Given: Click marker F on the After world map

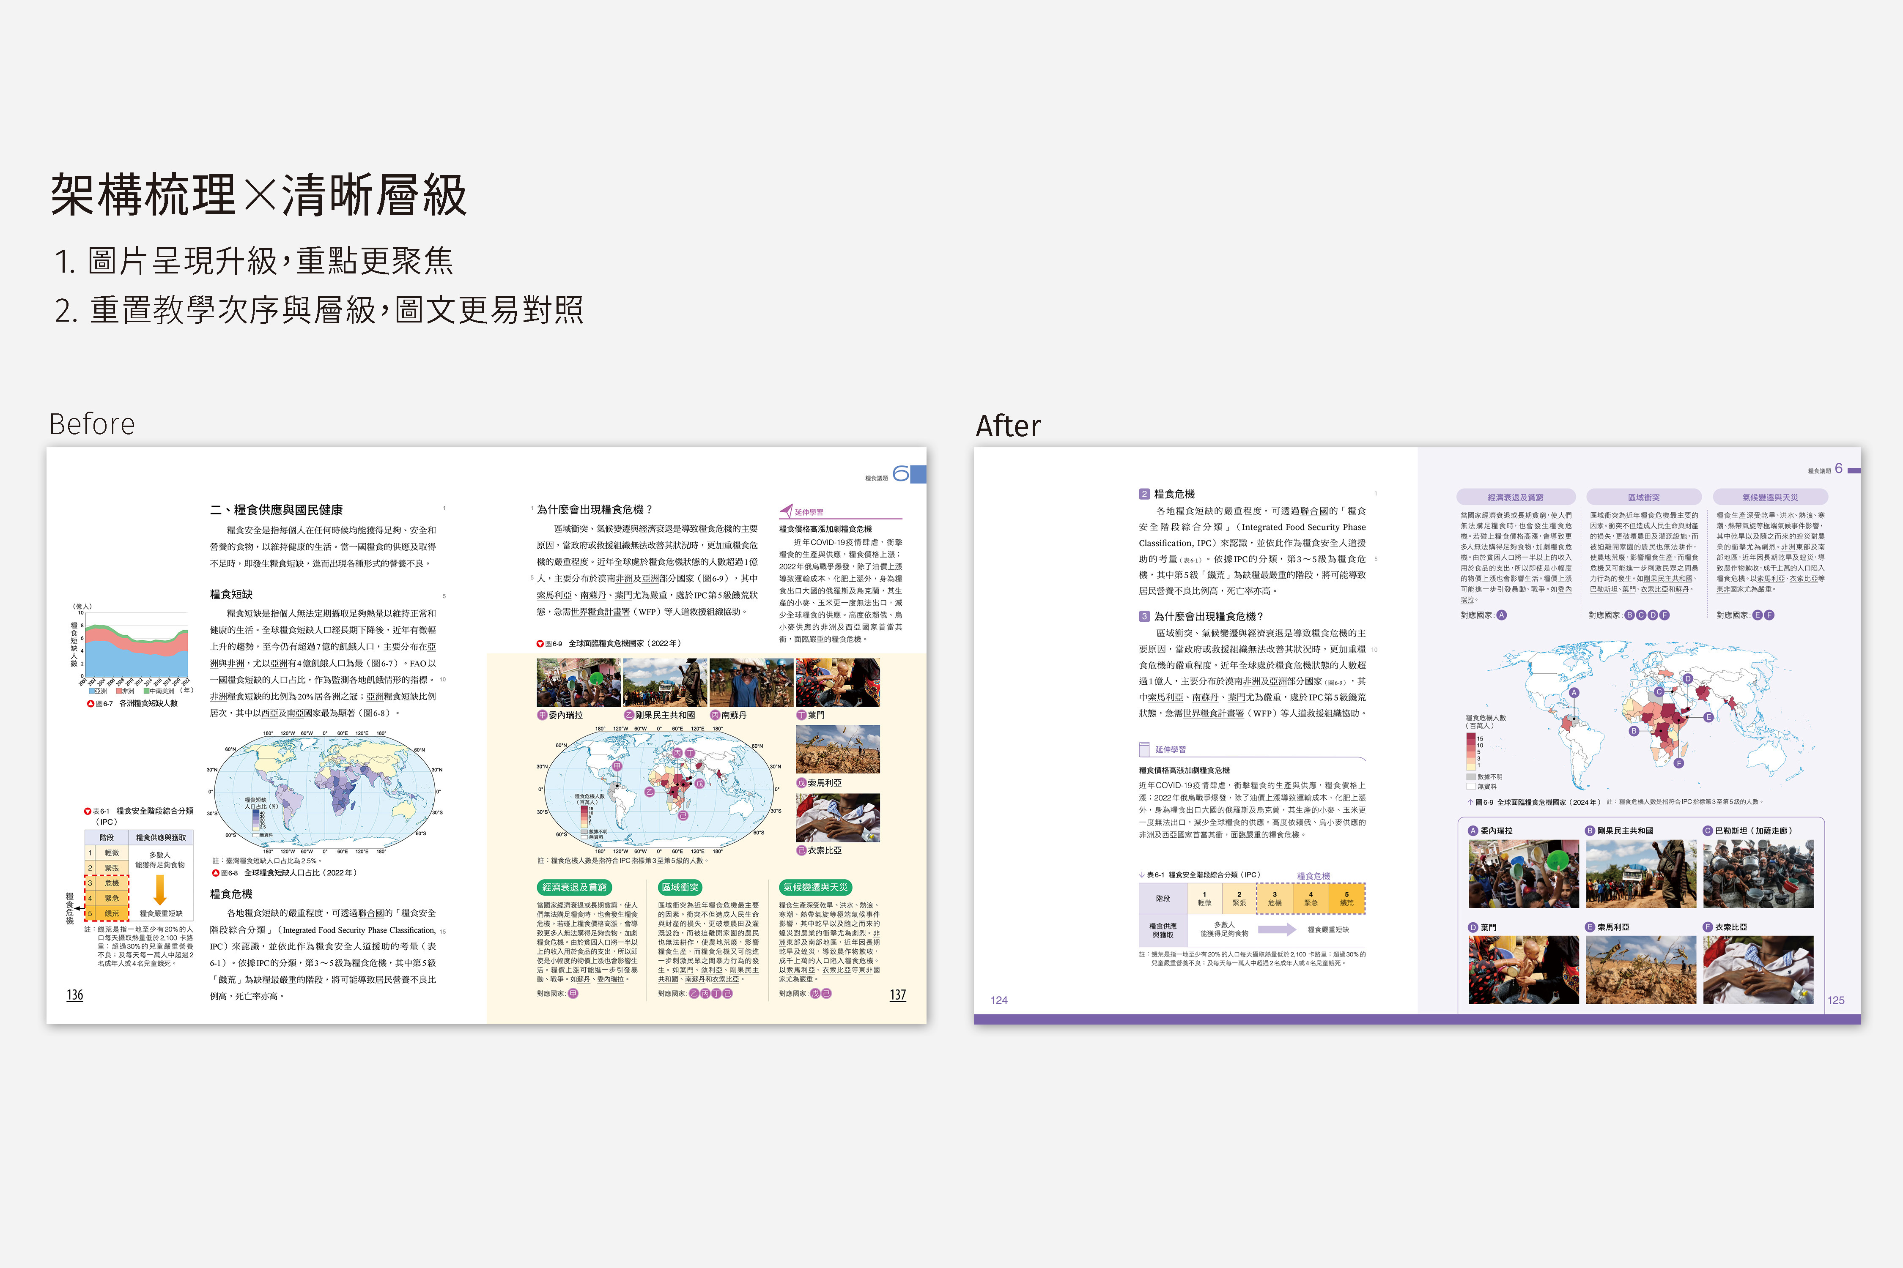Looking at the screenshot, I should pos(1678,763).
